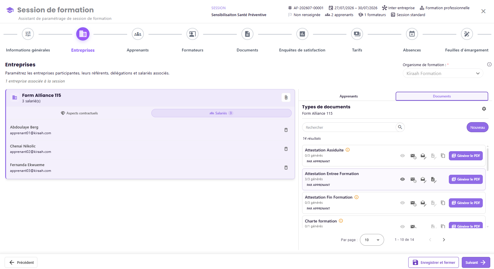The height and width of the screenshot is (269, 494).
Task: Click the Précédent button
Action: coord(21,262)
